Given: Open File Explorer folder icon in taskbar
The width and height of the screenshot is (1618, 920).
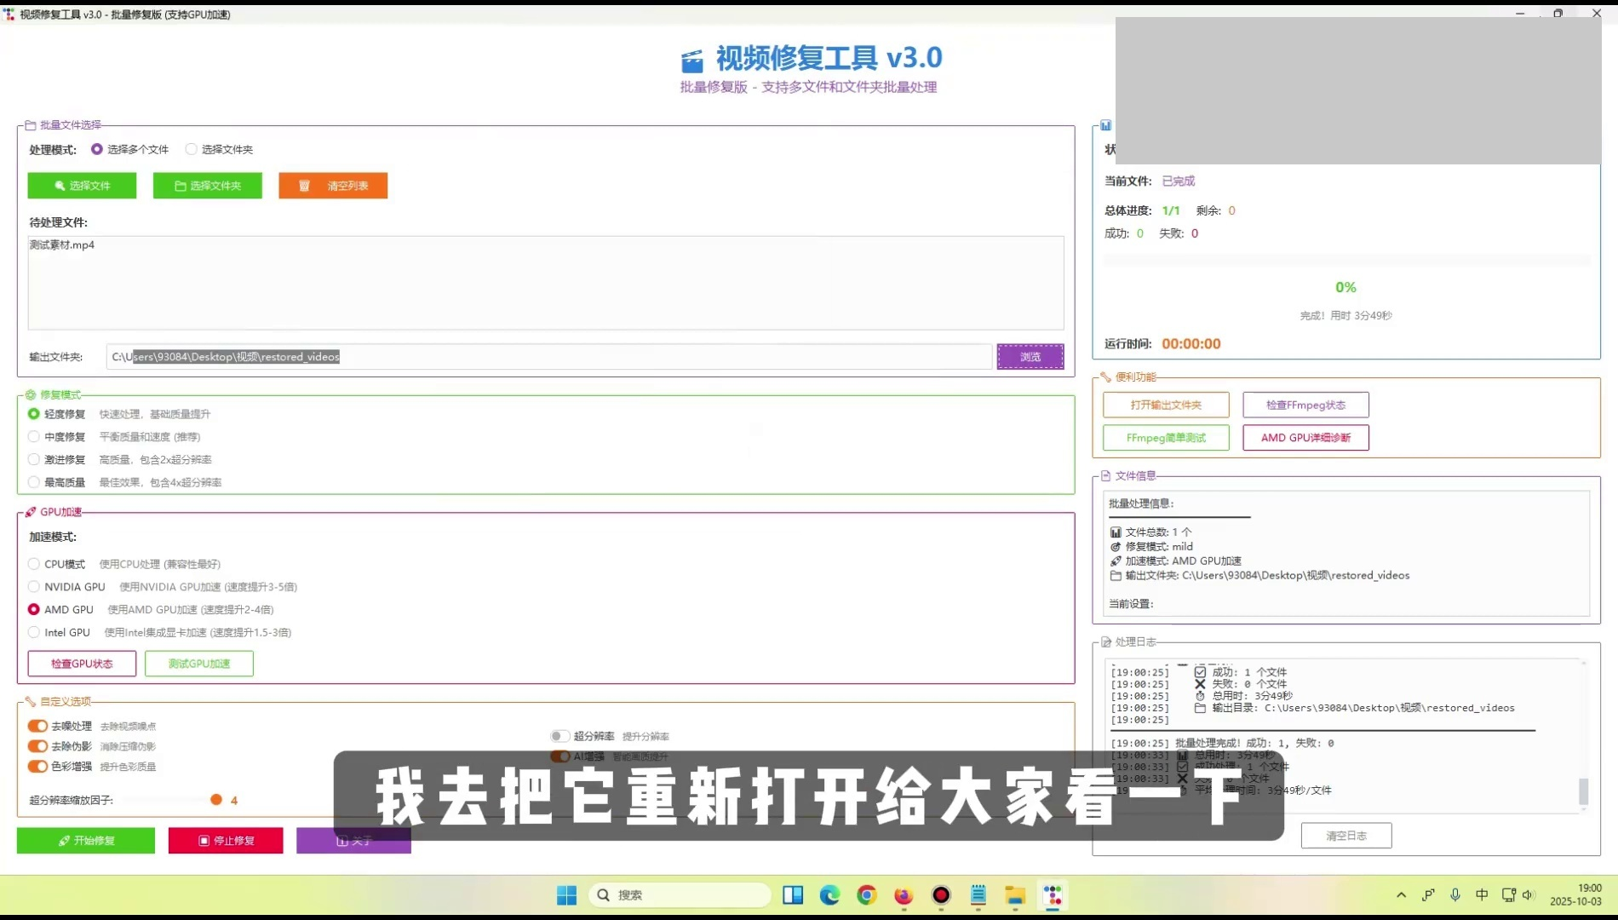Looking at the screenshot, I should tap(1015, 895).
